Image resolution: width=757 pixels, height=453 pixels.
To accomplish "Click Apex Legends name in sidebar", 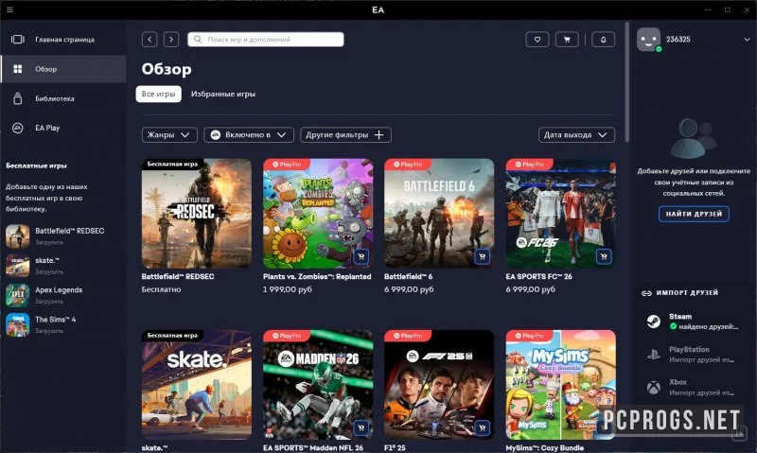I will [x=59, y=290].
